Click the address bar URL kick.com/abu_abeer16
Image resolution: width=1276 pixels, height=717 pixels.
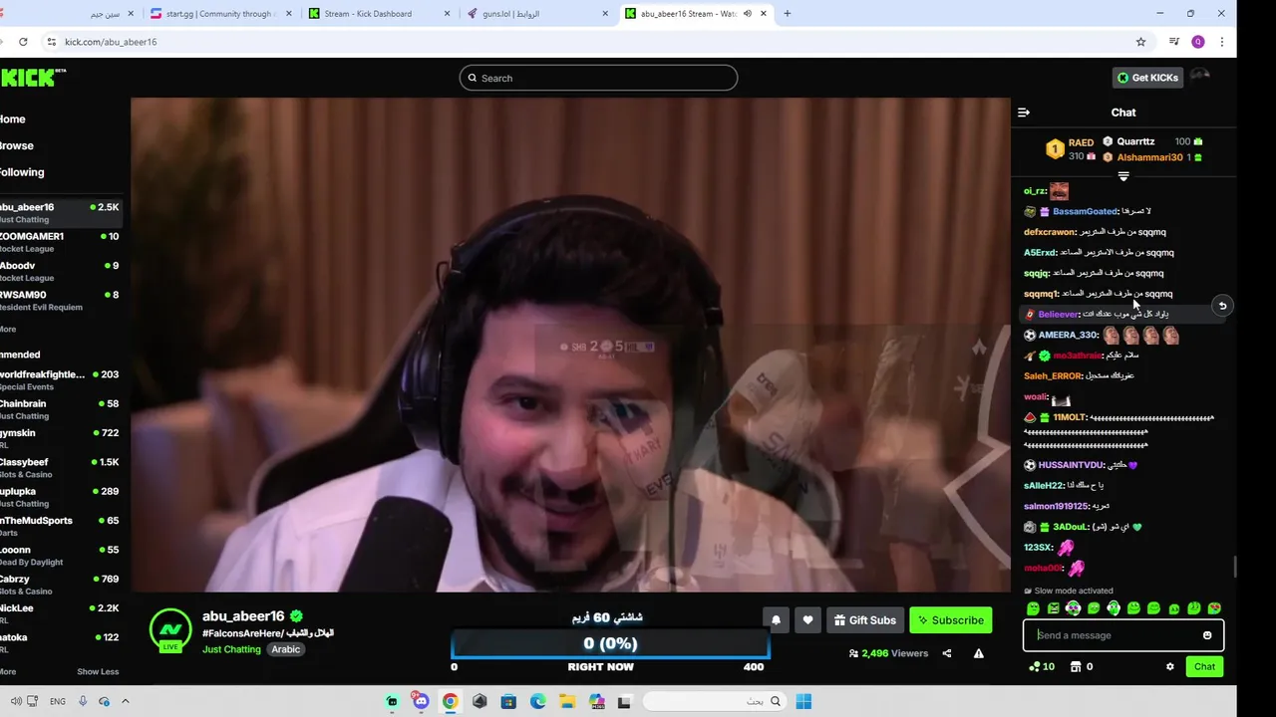pyautogui.click(x=111, y=42)
